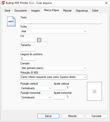
Task: Click the Tamanho input field
Action: pos(28,49)
